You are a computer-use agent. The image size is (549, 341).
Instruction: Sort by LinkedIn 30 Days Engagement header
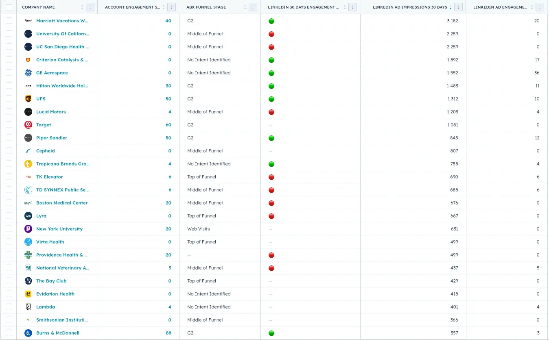303,7
